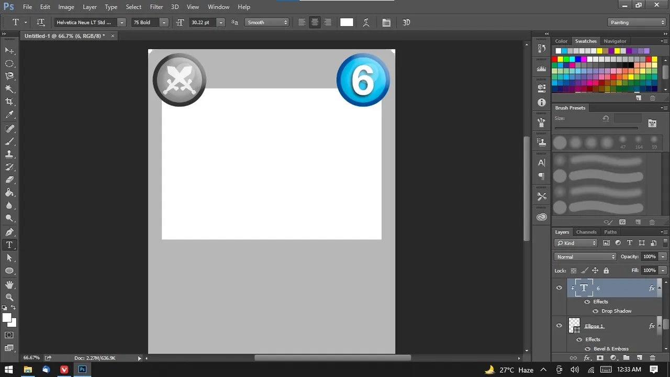Image resolution: width=670 pixels, height=377 pixels.
Task: Select the Clone Stamp tool
Action: click(x=9, y=154)
